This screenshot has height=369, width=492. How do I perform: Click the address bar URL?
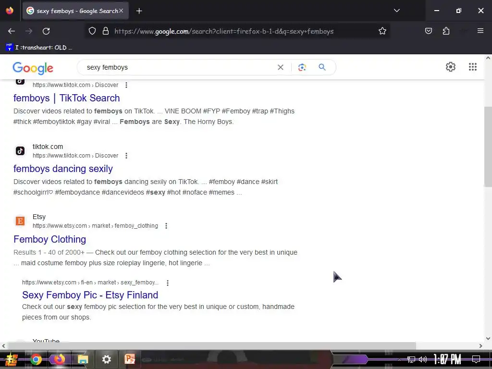point(224,31)
